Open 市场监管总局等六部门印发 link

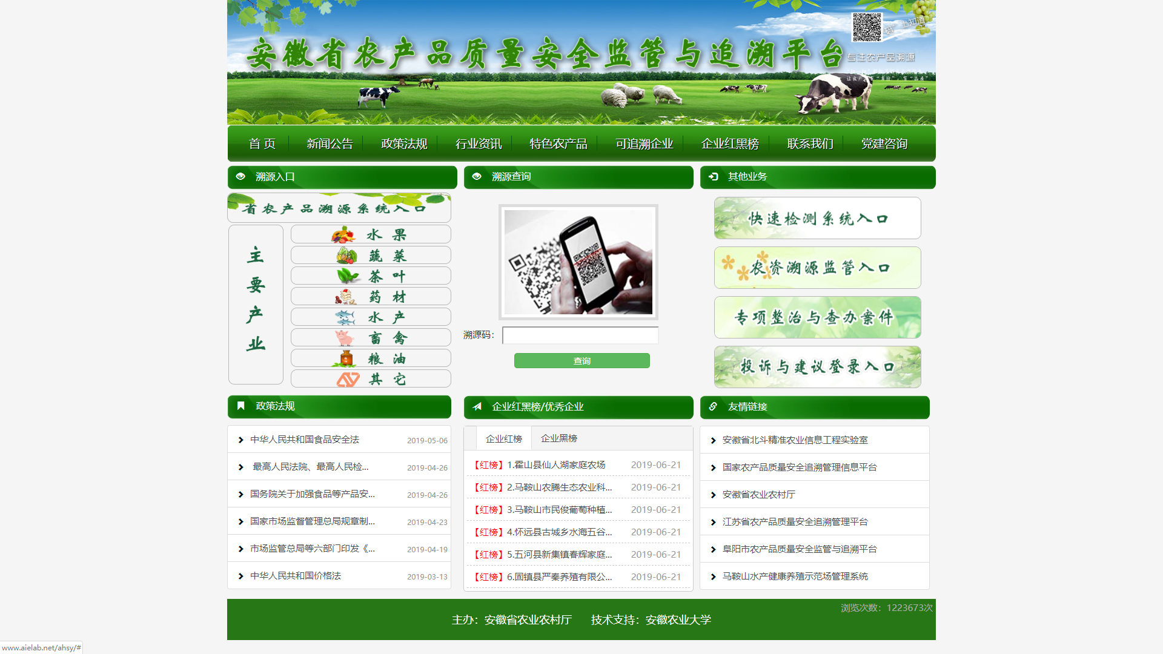(x=313, y=549)
